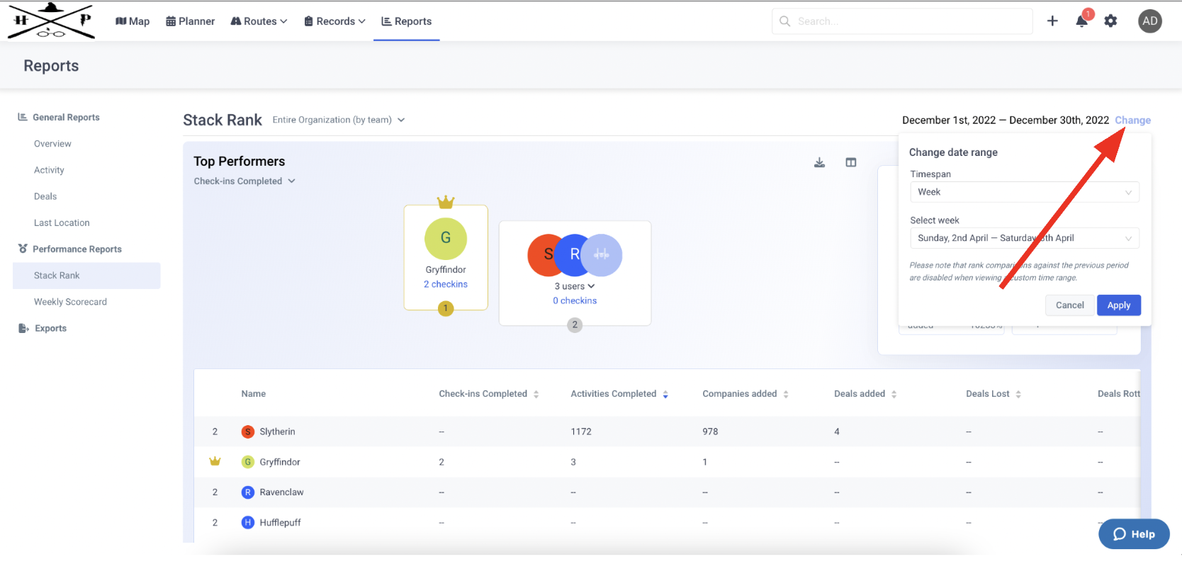
Task: Click the red S team avatar
Action: pos(543,255)
